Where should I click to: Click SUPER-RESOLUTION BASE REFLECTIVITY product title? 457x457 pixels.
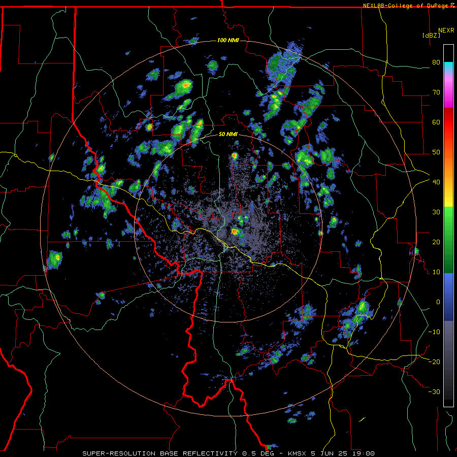[160, 453]
